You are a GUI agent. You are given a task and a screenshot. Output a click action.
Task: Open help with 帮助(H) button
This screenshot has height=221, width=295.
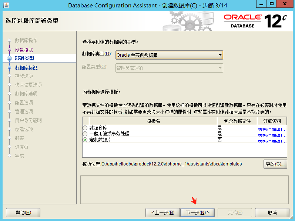tap(23, 212)
